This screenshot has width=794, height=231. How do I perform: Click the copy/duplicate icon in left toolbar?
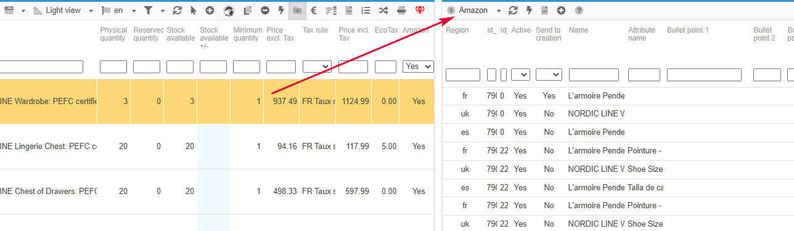(x=248, y=10)
